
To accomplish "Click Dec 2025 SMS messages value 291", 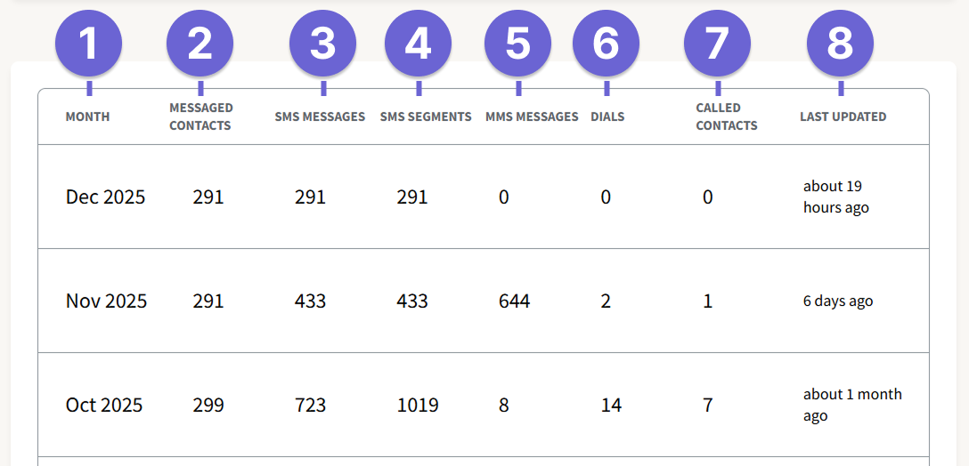I will tap(310, 197).
